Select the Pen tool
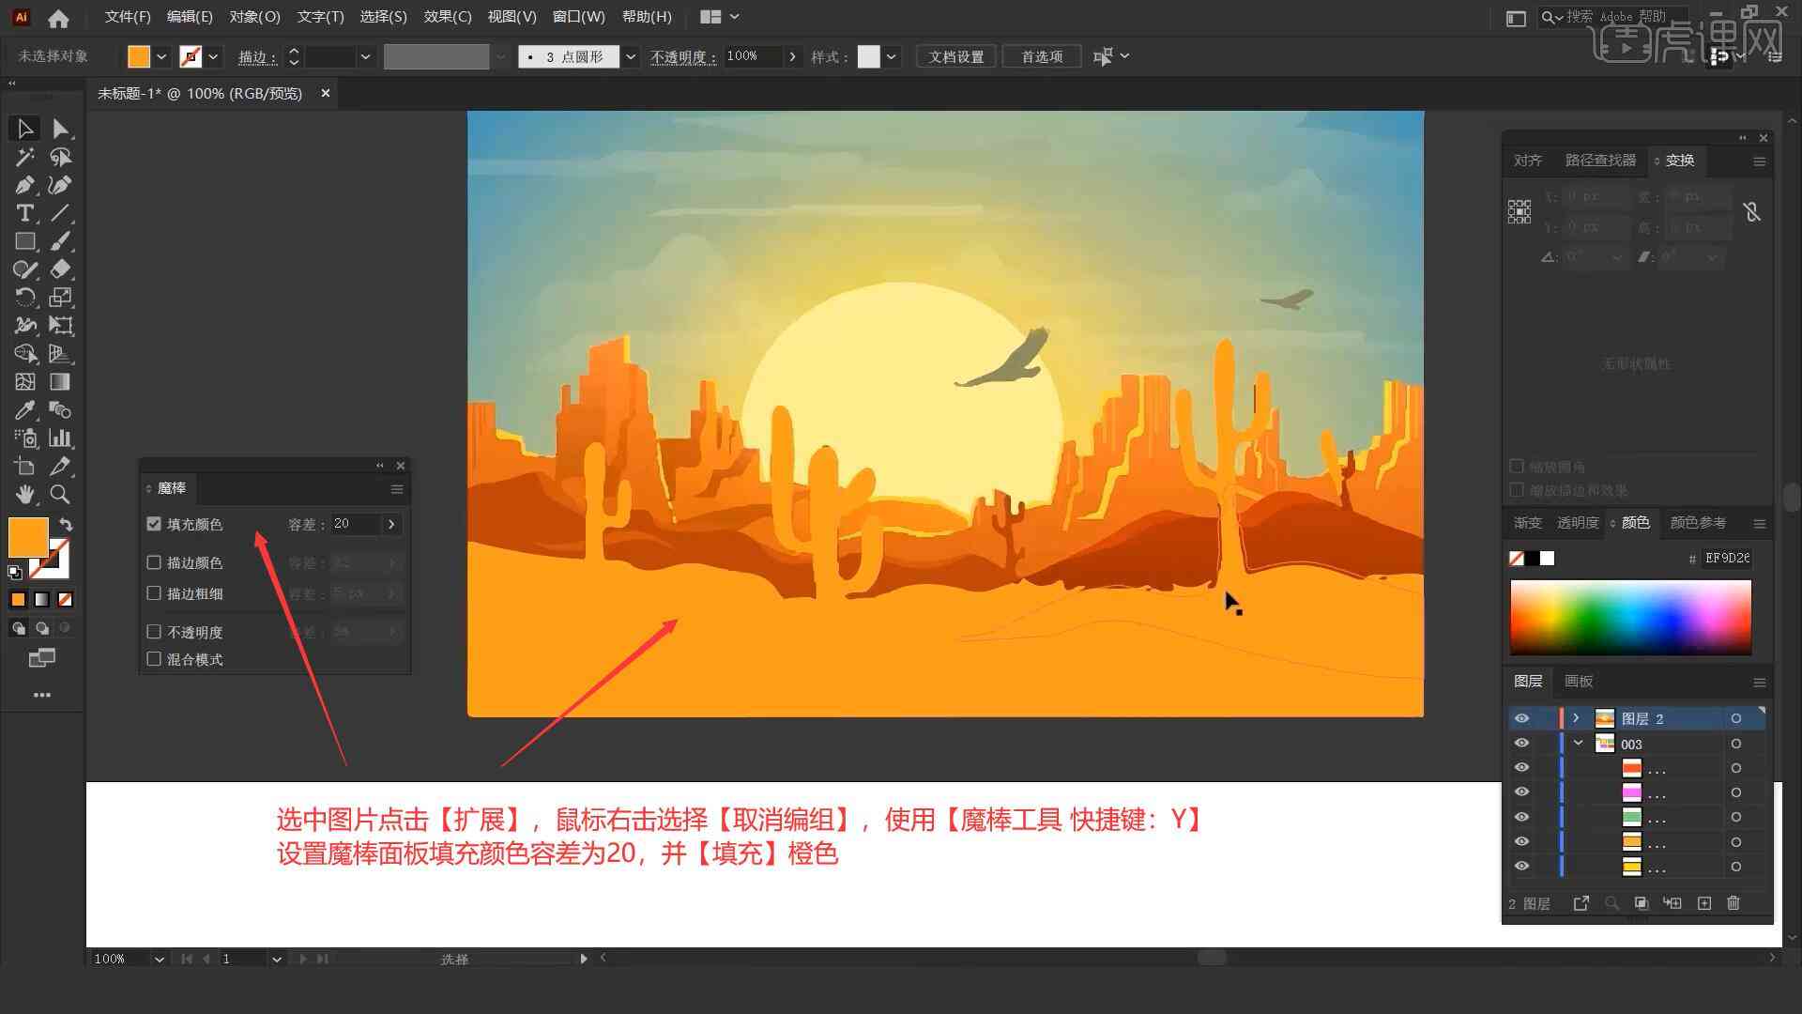 [23, 184]
